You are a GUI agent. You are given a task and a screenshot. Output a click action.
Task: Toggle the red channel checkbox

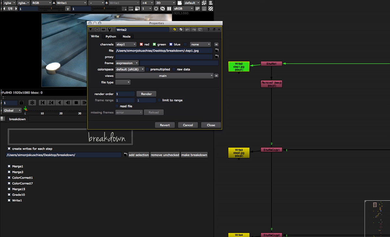click(141, 44)
